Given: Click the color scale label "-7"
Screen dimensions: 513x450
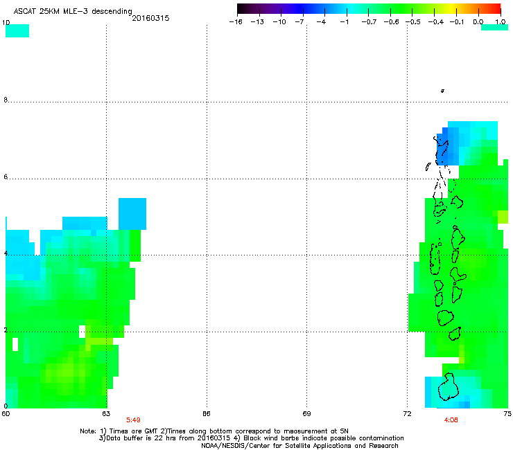Looking at the screenshot, I should coord(299,22).
